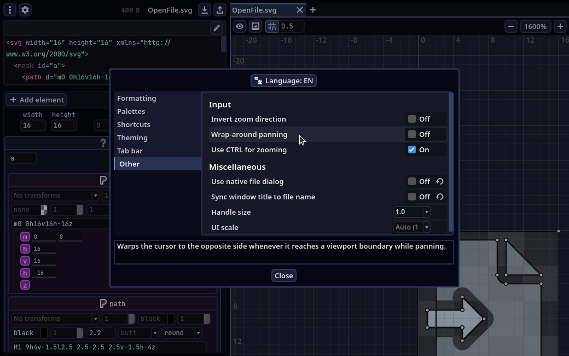Open first path's No transforms dropdown
569x356 pixels.
click(x=55, y=196)
